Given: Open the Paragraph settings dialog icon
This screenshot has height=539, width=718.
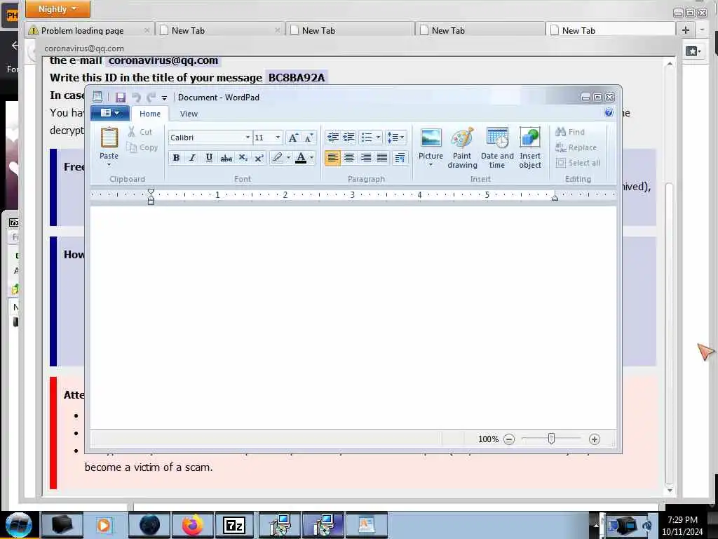Looking at the screenshot, I should click(400, 158).
